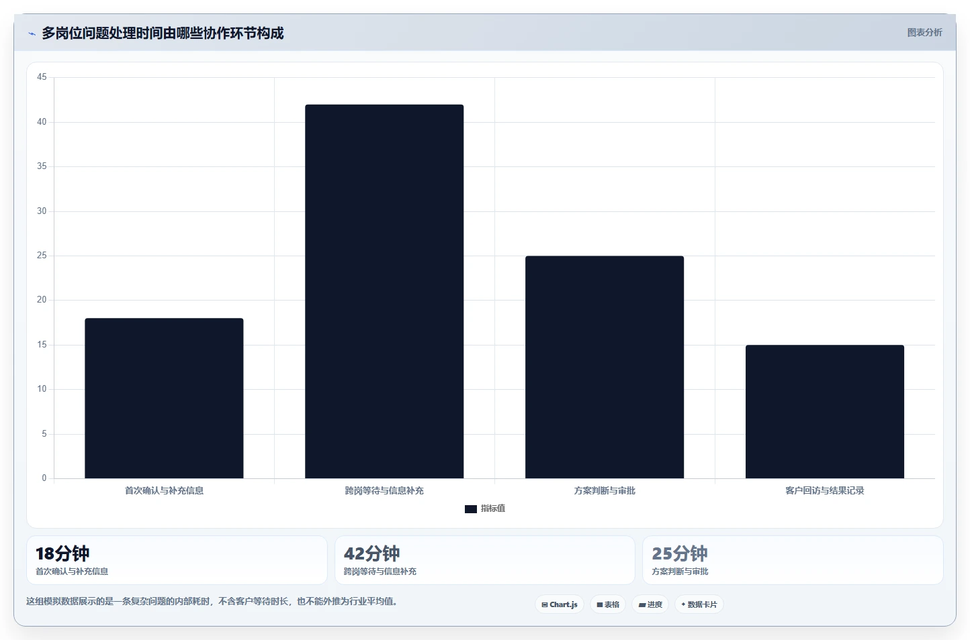Click the x-axis label 跨岗等待与信息补充
Screen dimensions: 970x640
(x=384, y=490)
